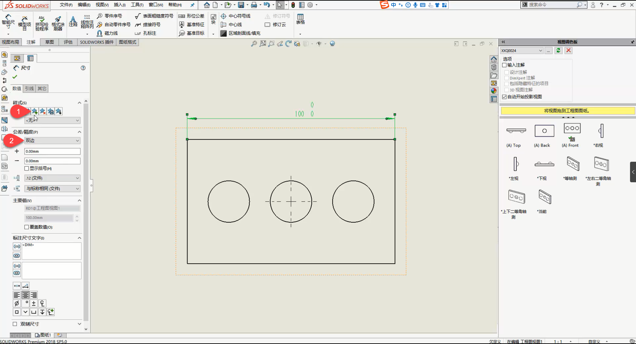The width and height of the screenshot is (636, 344).
Task: Toggle Show Parentheses (显示括号) checkbox
Action: [27, 168]
